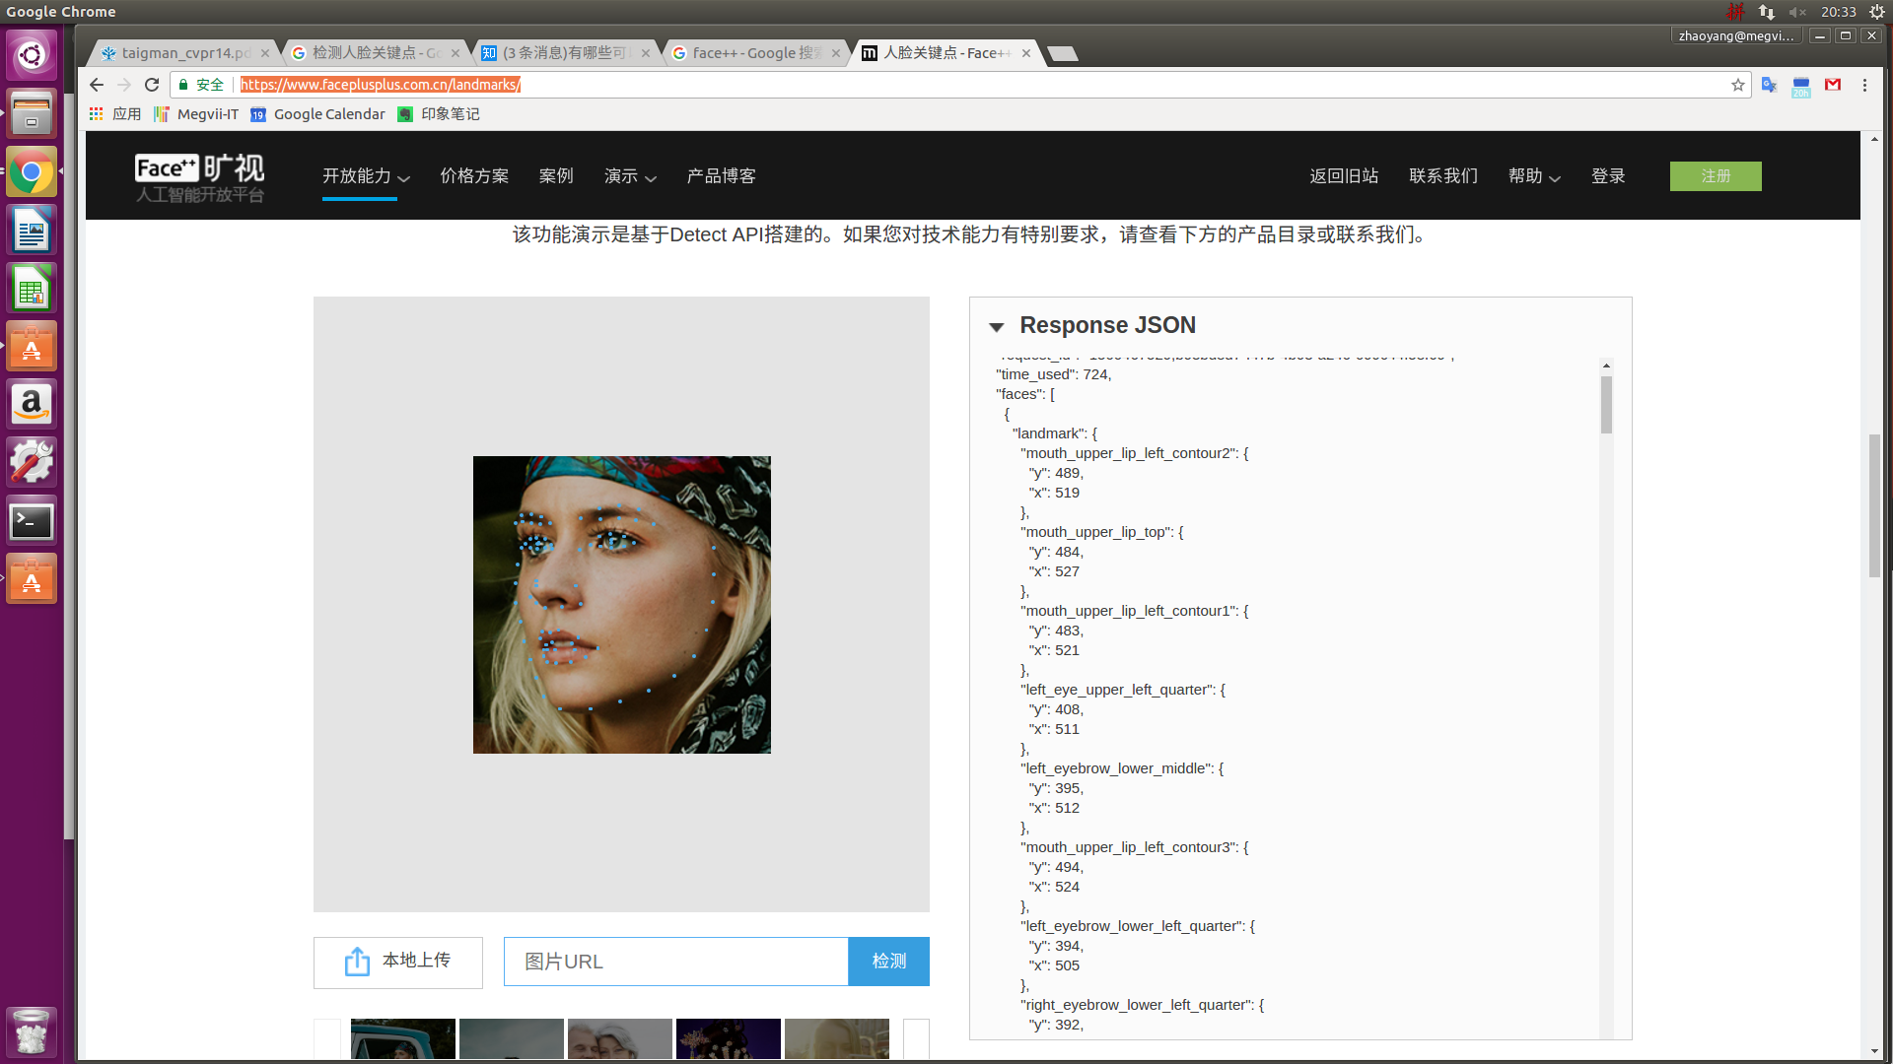This screenshot has width=1893, height=1064.
Task: Click the Face++ logo
Action: (200, 177)
